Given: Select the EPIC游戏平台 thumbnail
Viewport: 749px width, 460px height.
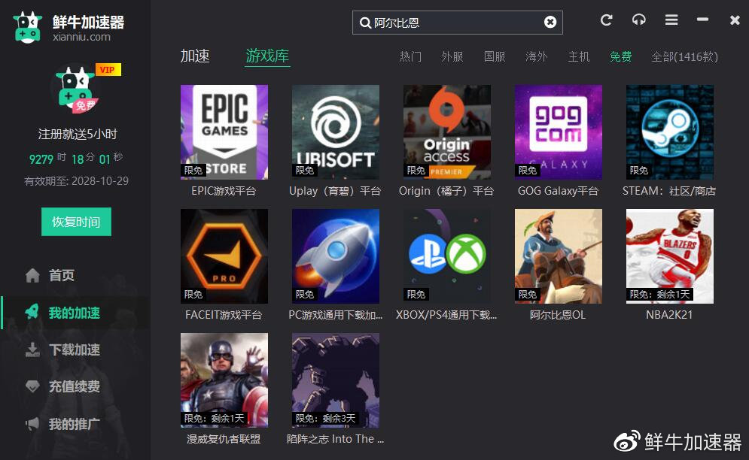Looking at the screenshot, I should tap(224, 132).
